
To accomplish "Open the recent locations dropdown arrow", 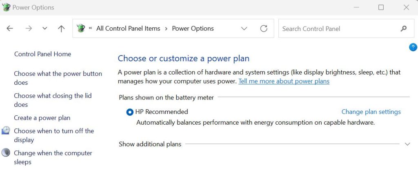I will [x=45, y=29].
